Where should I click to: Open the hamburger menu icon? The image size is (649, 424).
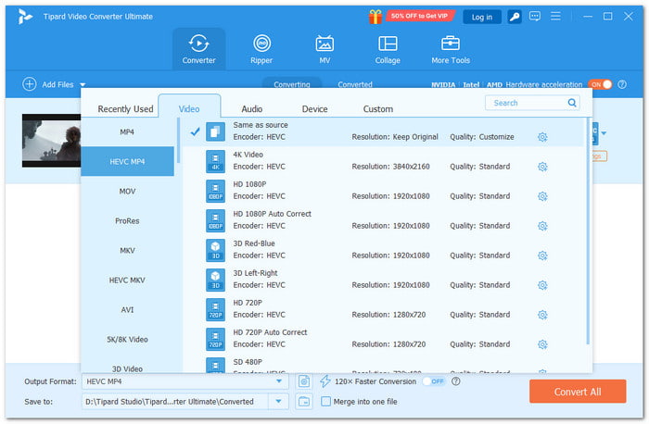pos(555,17)
